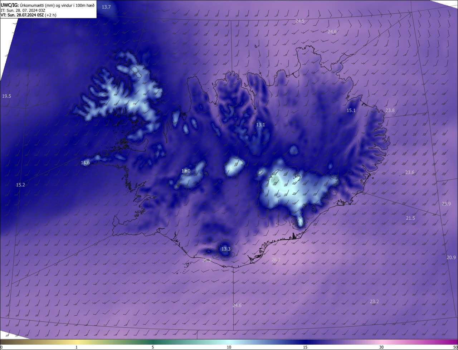The height and width of the screenshot is (350, 458).
Task: Click the 50 tick on the colour scale
Action: 455,347
